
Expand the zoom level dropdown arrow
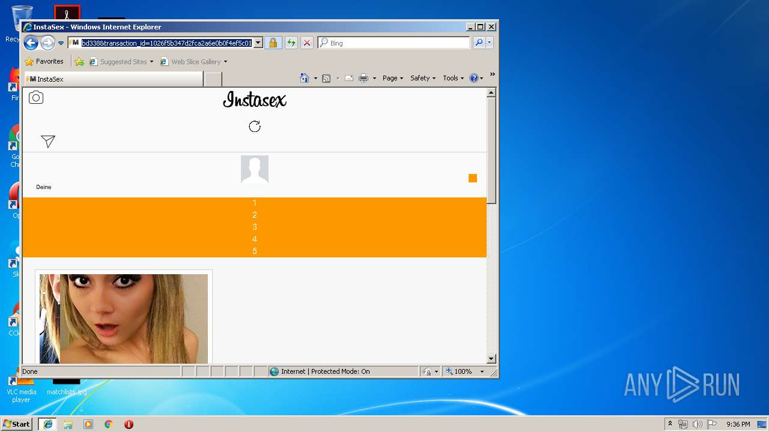tap(482, 371)
